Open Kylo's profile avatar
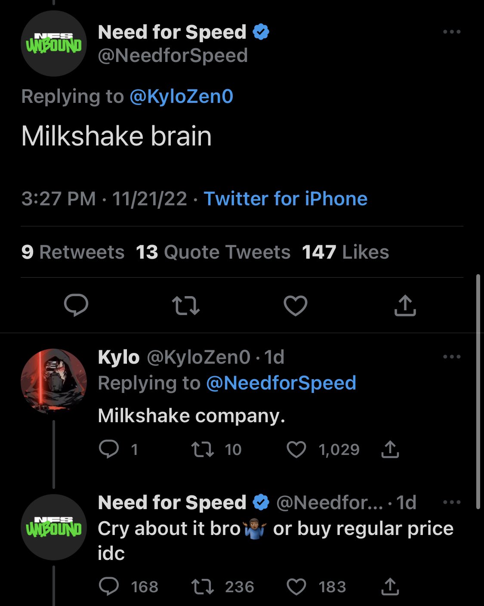This screenshot has width=484, height=606. (x=54, y=381)
